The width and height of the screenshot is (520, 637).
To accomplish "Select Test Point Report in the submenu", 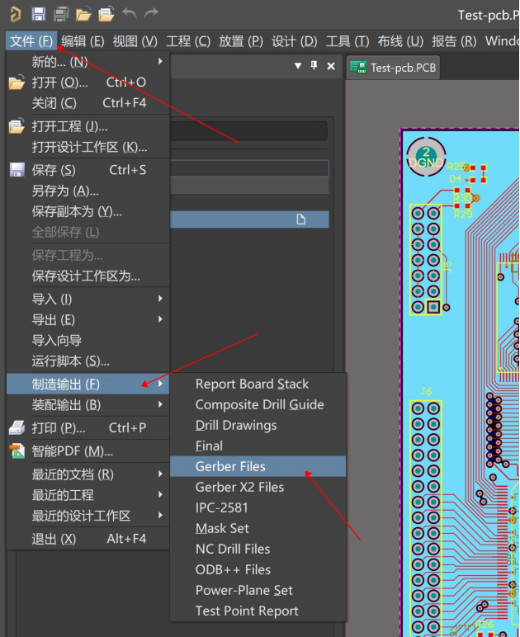I will tap(258, 611).
